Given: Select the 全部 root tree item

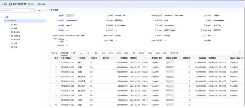Looking at the screenshot, I should [7, 17].
